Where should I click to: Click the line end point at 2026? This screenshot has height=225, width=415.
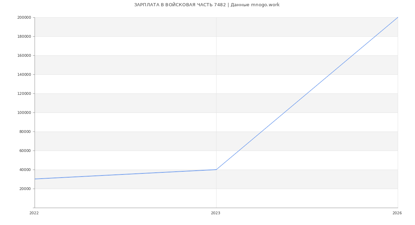(x=398, y=17)
